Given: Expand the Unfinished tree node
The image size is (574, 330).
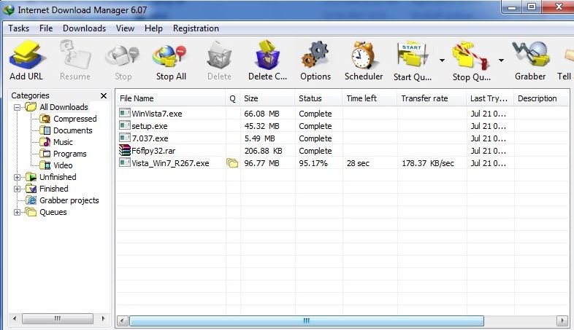Looking at the screenshot, I should pos(18,177).
